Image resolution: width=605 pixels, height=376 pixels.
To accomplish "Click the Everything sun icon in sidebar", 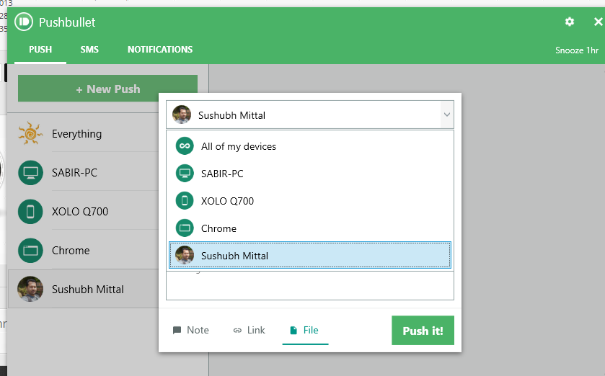I will 30,134.
